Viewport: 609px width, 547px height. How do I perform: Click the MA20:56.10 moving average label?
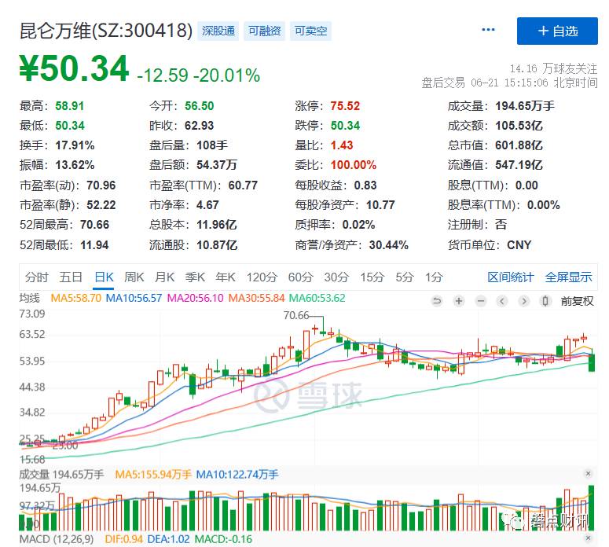tap(195, 298)
